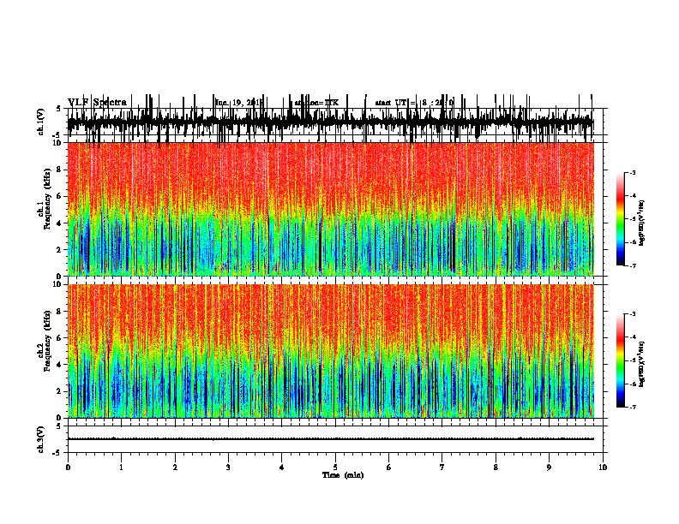679x524 pixels.
Task: Click the "start UT" time header text
Action: point(414,103)
